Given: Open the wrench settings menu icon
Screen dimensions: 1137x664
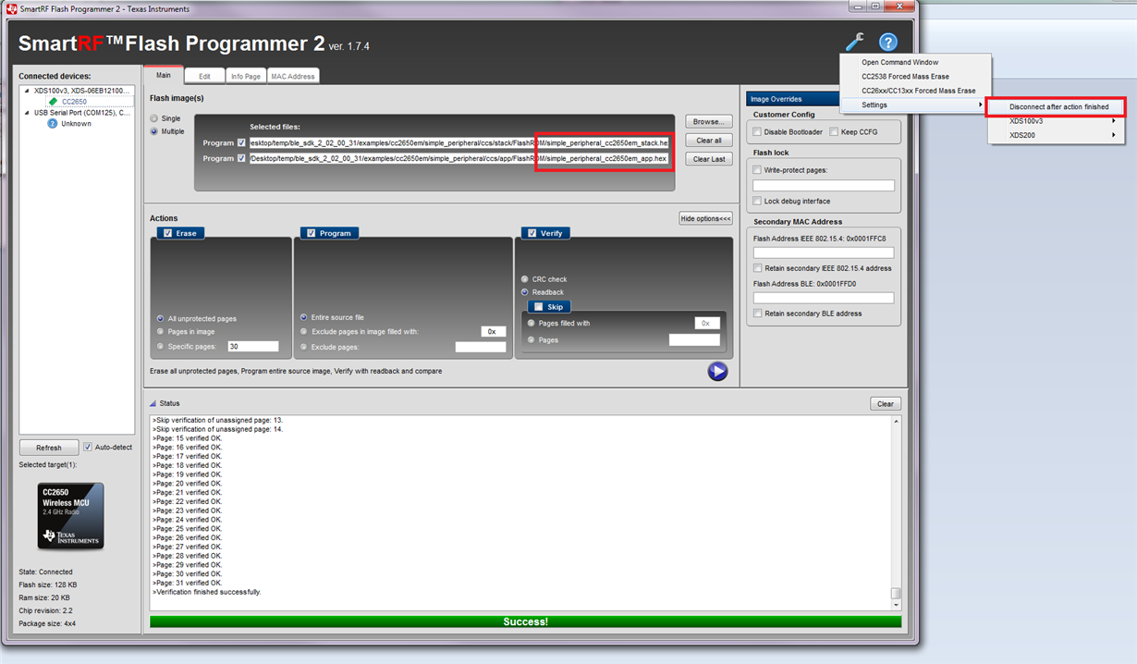Looking at the screenshot, I should (x=854, y=43).
